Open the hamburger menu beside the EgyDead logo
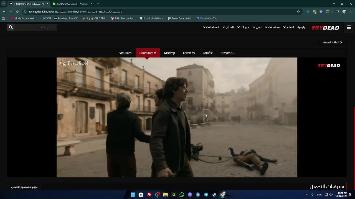 pyautogui.click(x=349, y=27)
